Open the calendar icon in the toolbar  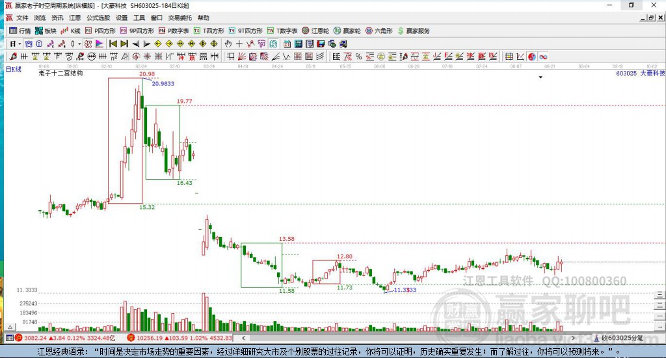(x=287, y=44)
